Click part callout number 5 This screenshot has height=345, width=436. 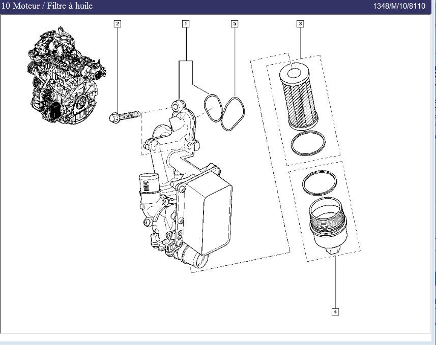pyautogui.click(x=235, y=24)
